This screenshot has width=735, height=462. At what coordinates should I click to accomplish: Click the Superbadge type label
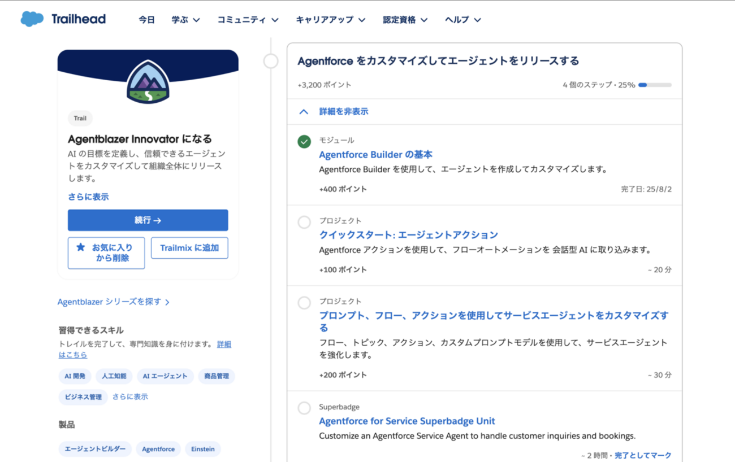[339, 407]
